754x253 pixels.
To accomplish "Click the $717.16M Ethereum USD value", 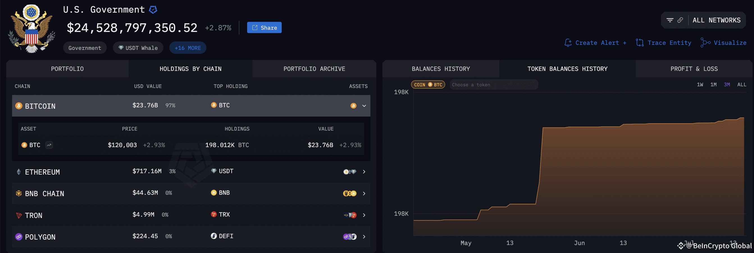I will 147,171.
